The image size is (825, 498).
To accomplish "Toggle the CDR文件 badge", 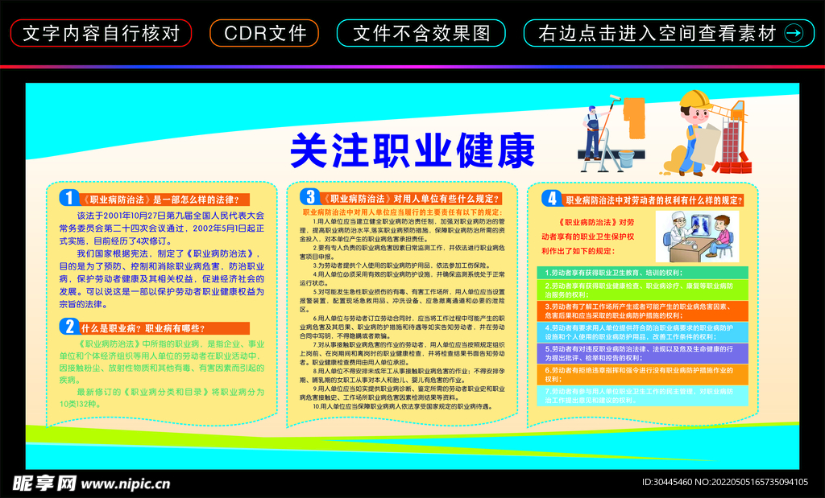I will 266,34.
